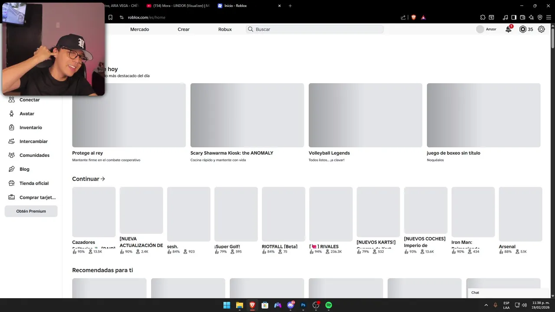Screen dimensions: 555x312
Task: Open the Roblox notifications bell
Action: (x=508, y=29)
